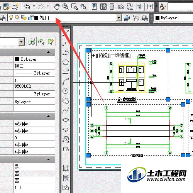Activate the Pan hand tool

click(x=57, y=7)
